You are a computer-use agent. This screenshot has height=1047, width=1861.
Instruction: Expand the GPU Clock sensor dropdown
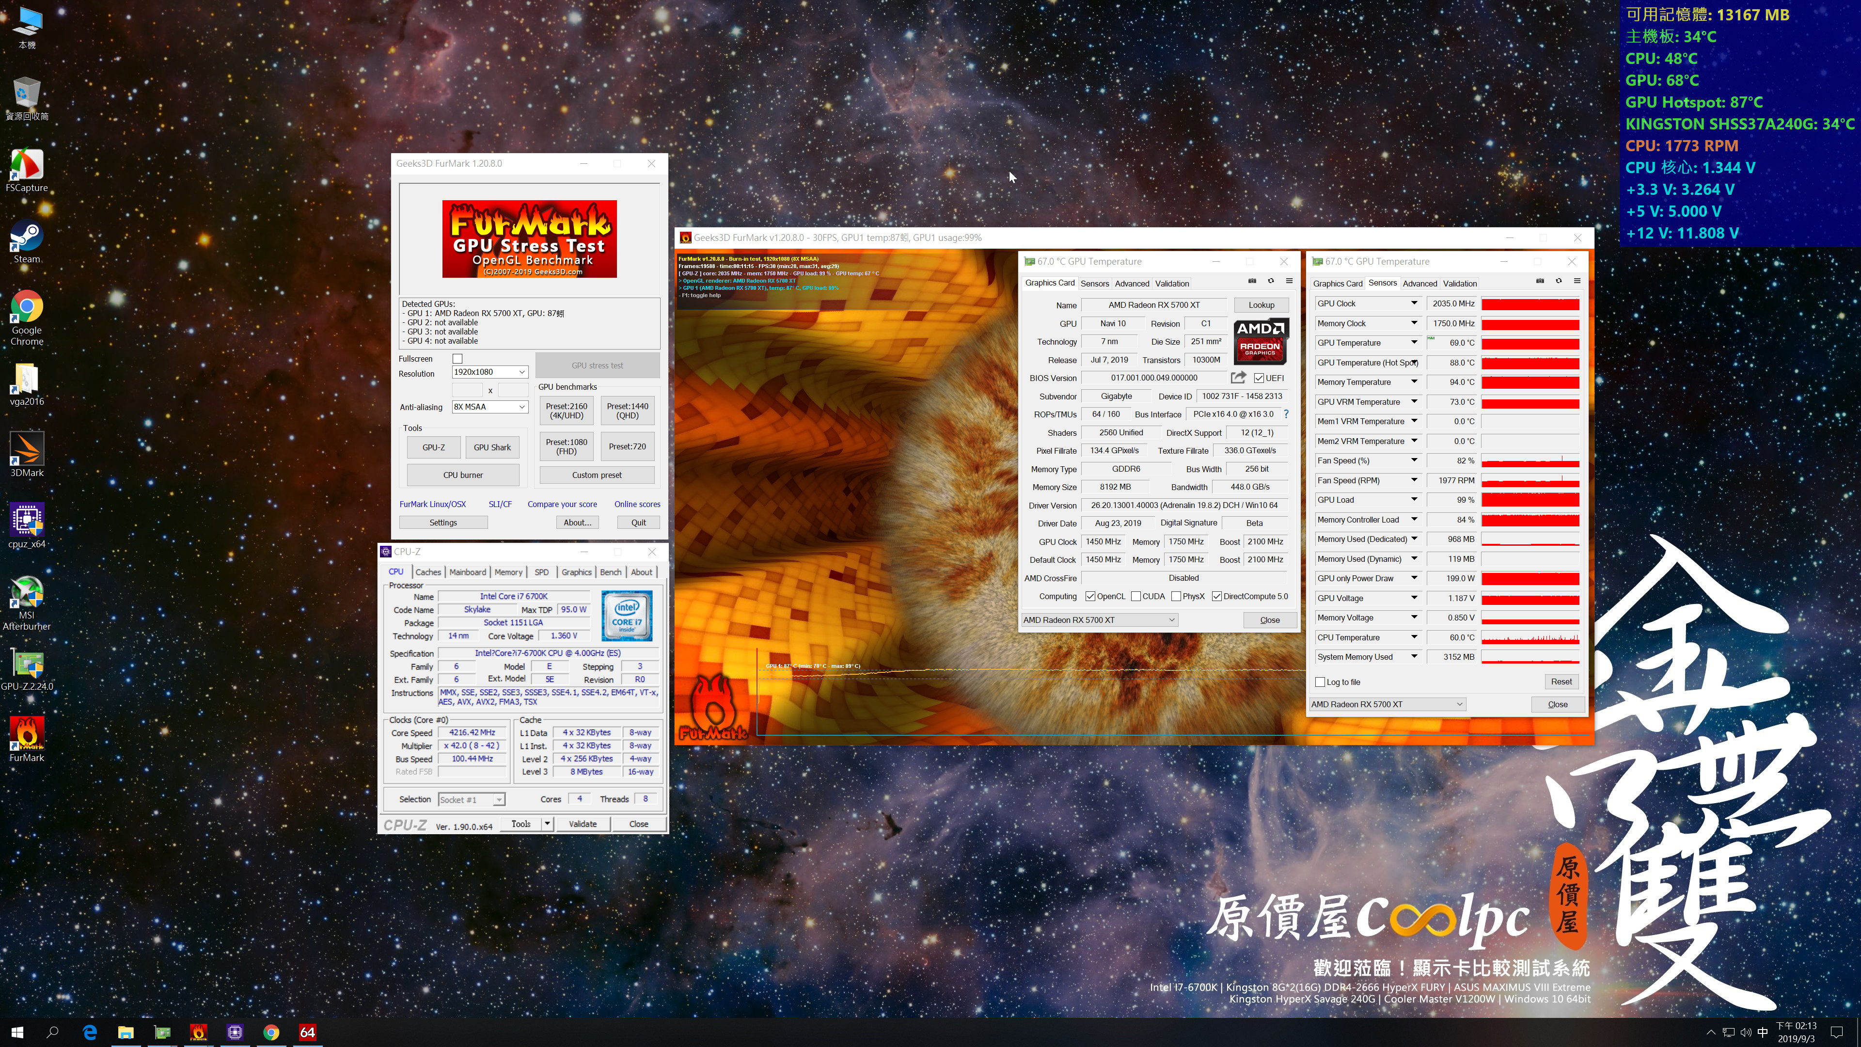click(1414, 303)
